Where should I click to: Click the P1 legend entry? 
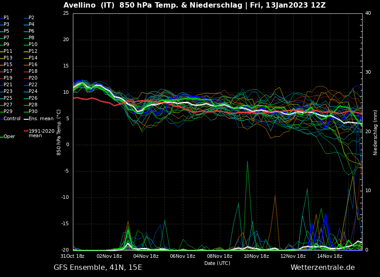click(x=6, y=18)
